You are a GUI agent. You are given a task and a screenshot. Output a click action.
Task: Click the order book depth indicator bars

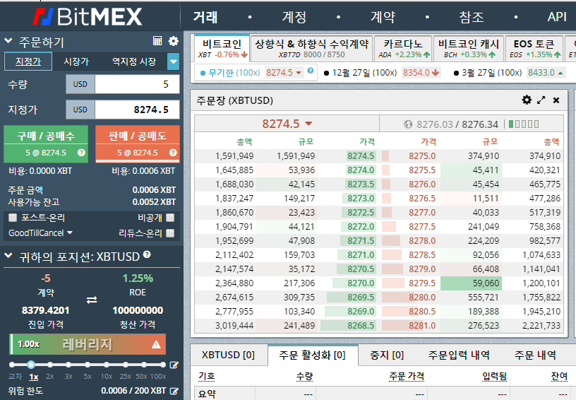(x=524, y=124)
